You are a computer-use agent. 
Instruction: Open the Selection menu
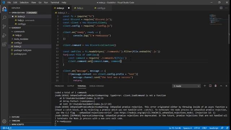click(24, 3)
